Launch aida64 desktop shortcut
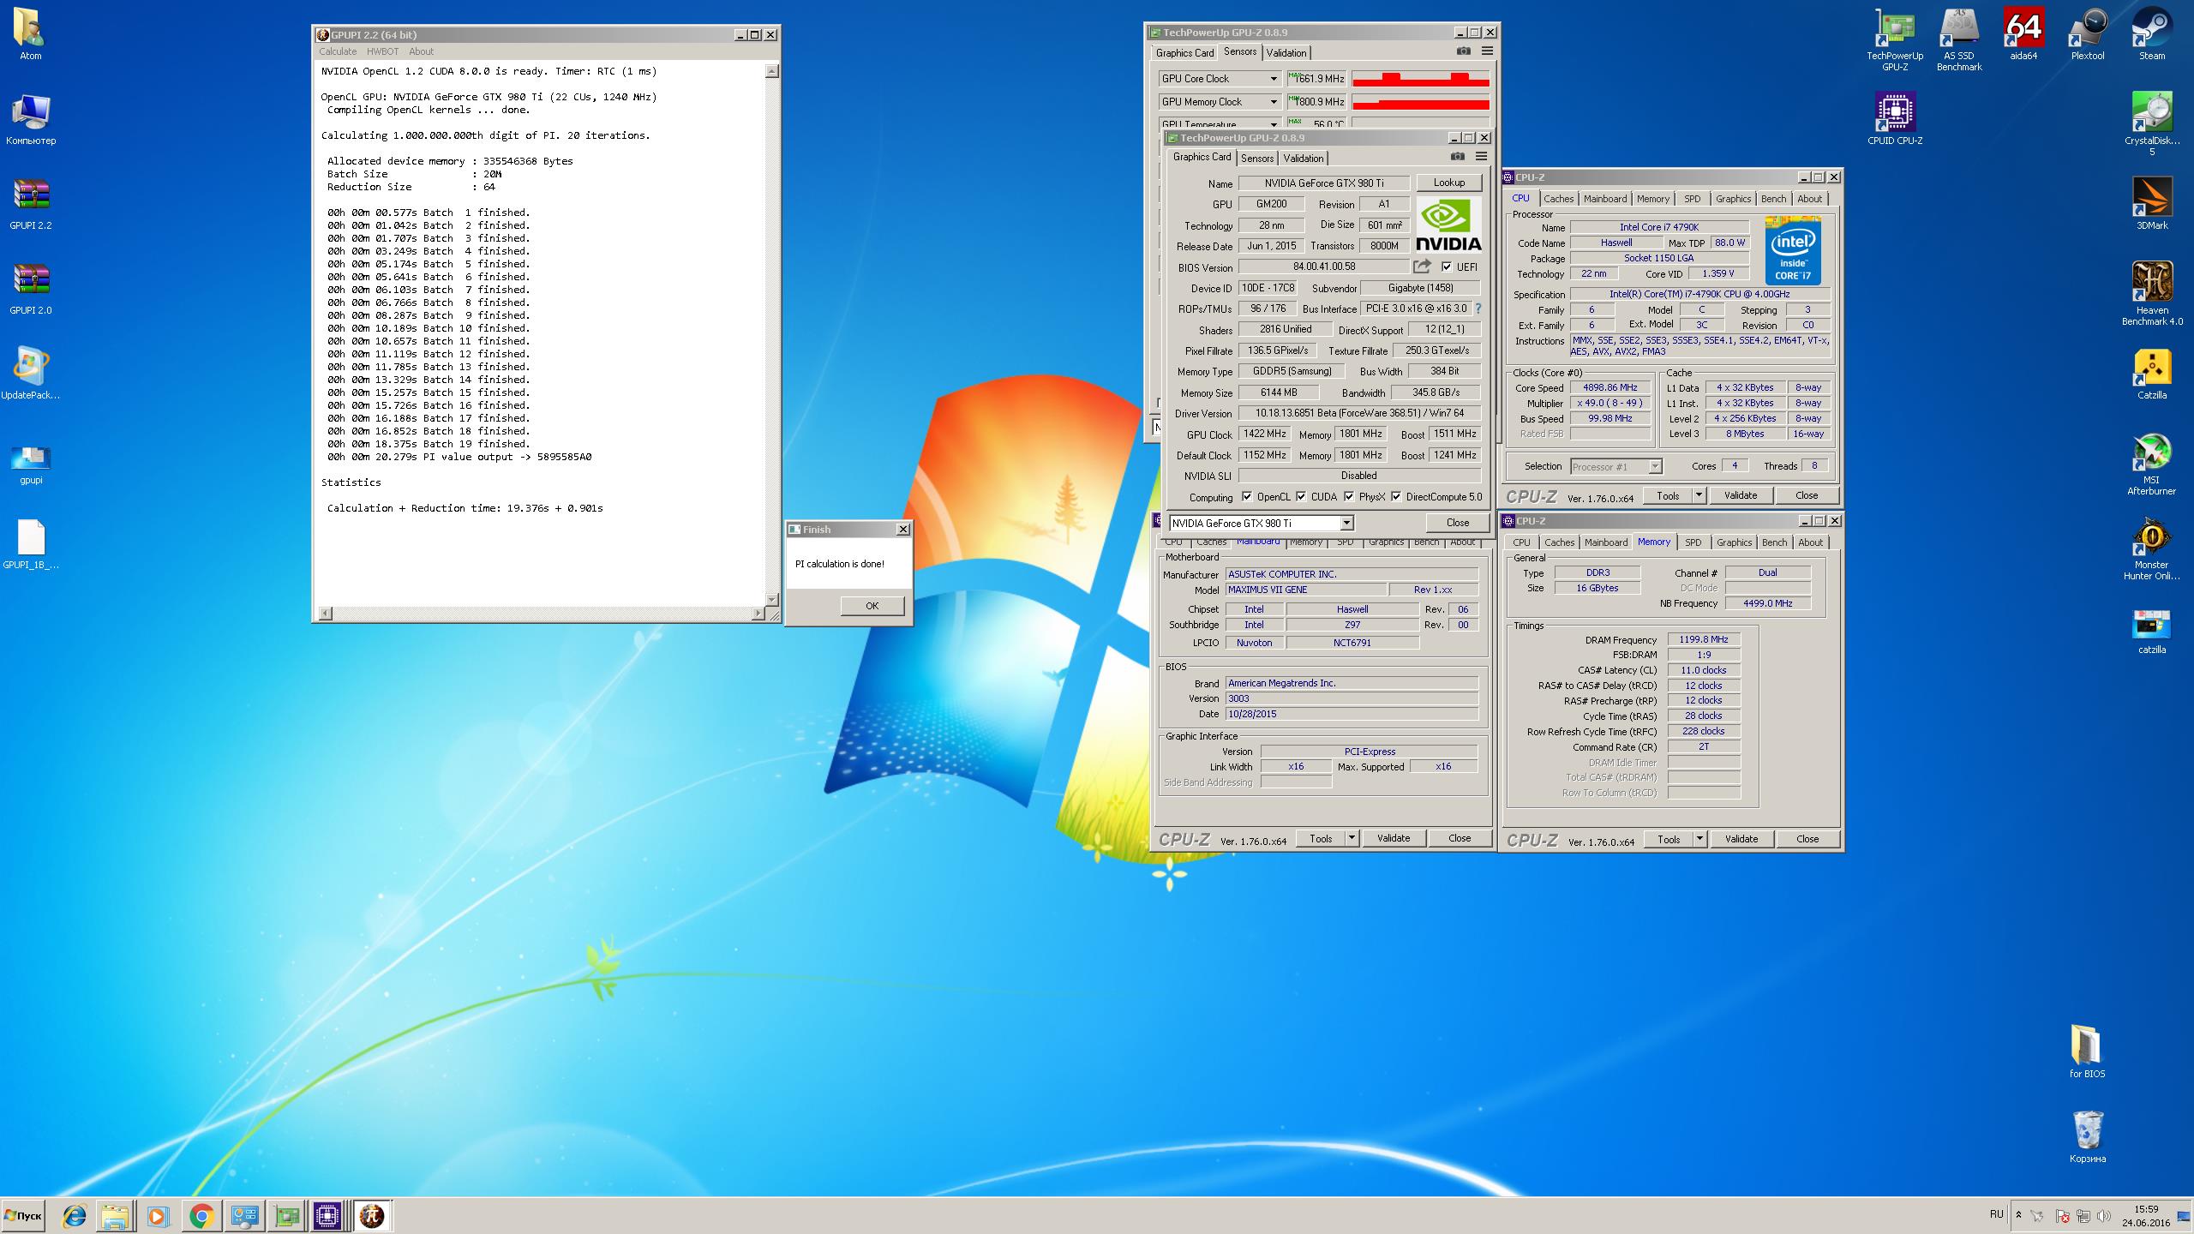Viewport: 2194px width, 1234px height. (2023, 34)
